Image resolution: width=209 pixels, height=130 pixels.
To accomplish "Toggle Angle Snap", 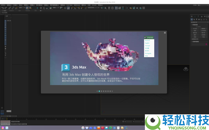I will (75, 8).
